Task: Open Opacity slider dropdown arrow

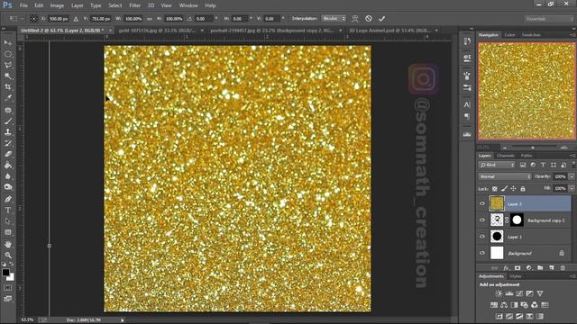Action: point(572,176)
